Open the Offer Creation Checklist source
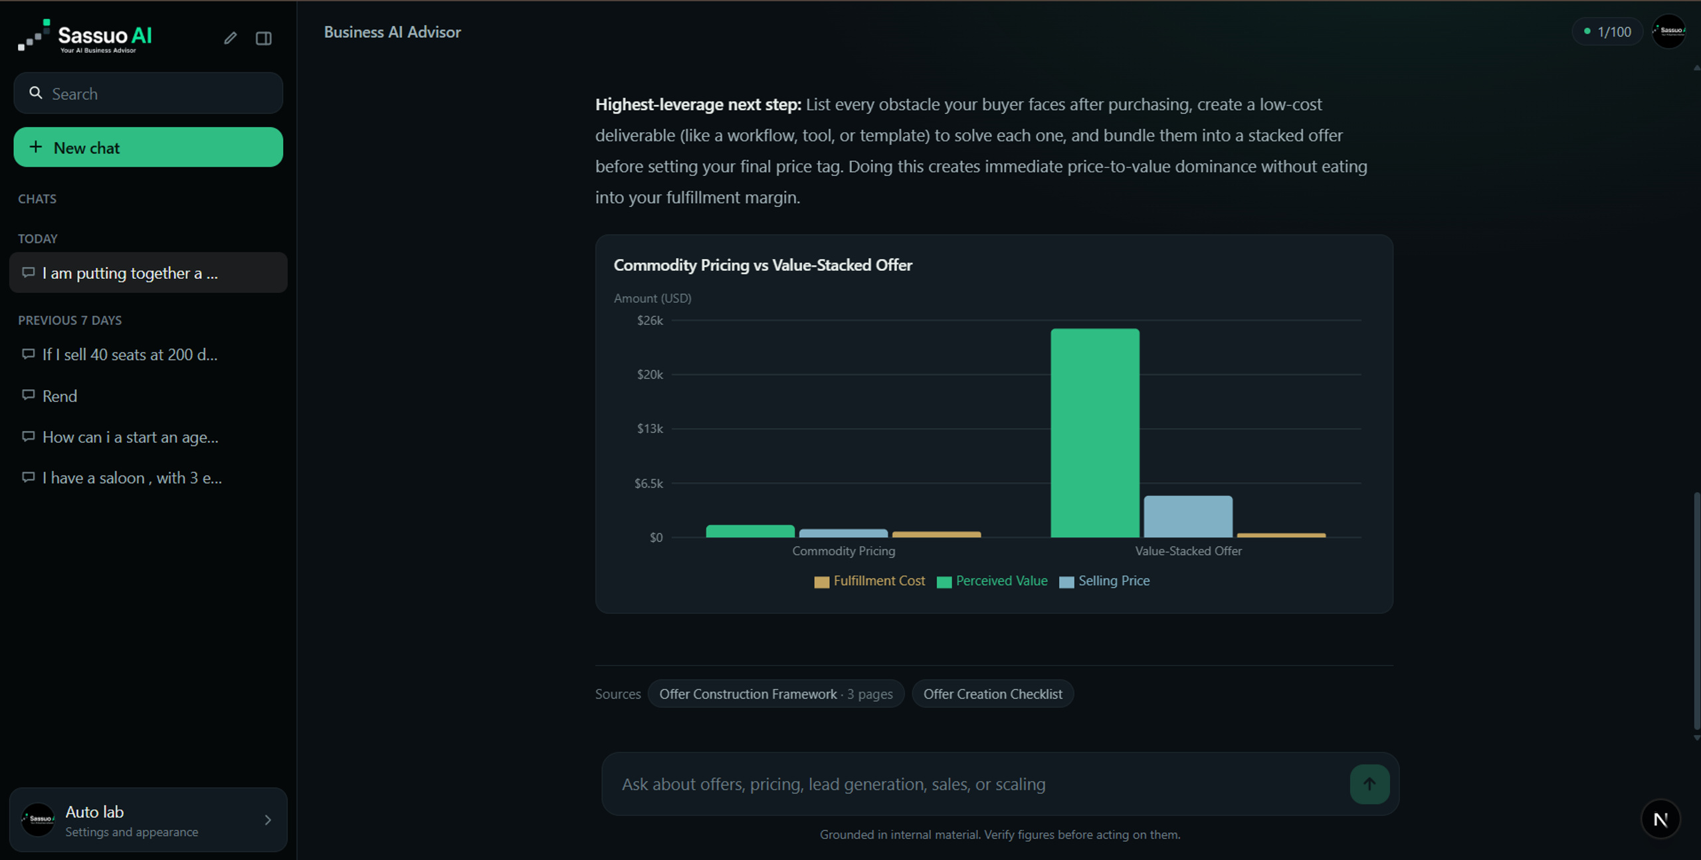This screenshot has width=1701, height=860. click(x=993, y=694)
